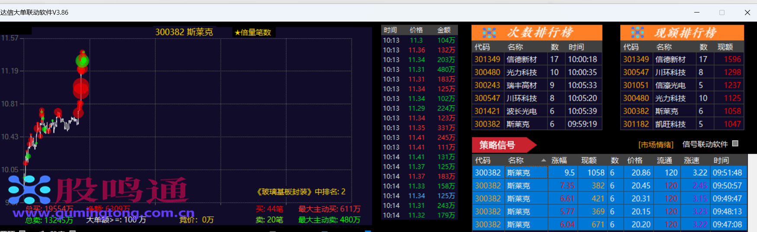
Task: Select 光力科技 with 现额 1125
Action: tap(682, 98)
